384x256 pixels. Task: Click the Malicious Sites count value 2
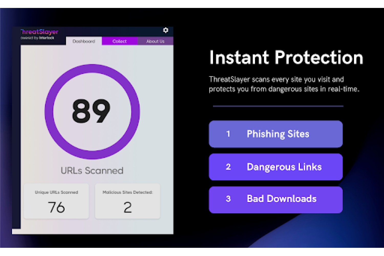coord(127,207)
